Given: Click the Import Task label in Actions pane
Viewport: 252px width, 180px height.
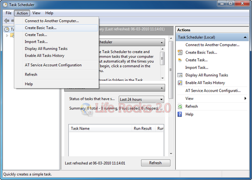Looking at the screenshot, I should tap(197, 68).
